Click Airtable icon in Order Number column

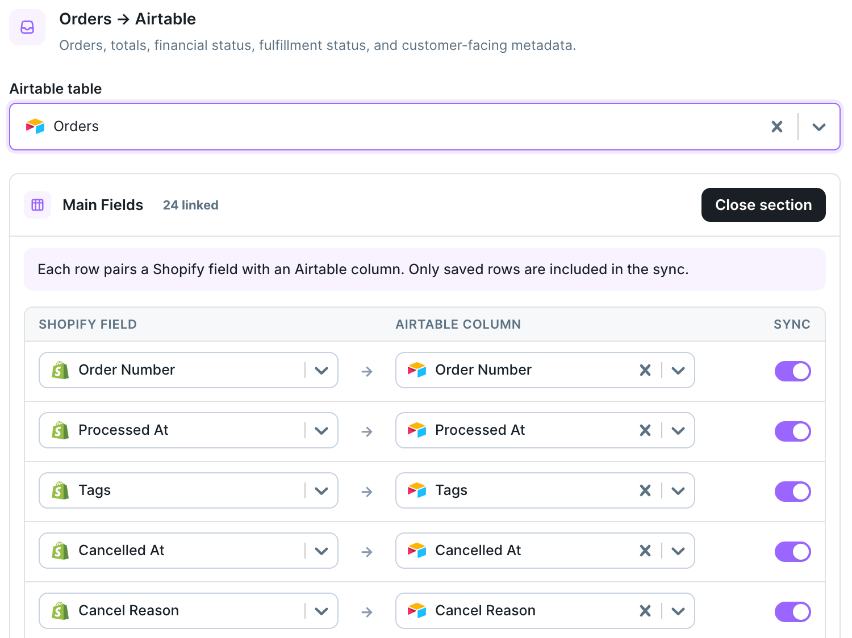(417, 370)
